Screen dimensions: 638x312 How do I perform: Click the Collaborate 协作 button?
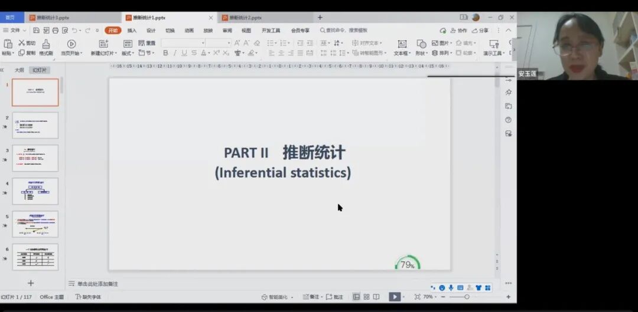(x=458, y=31)
